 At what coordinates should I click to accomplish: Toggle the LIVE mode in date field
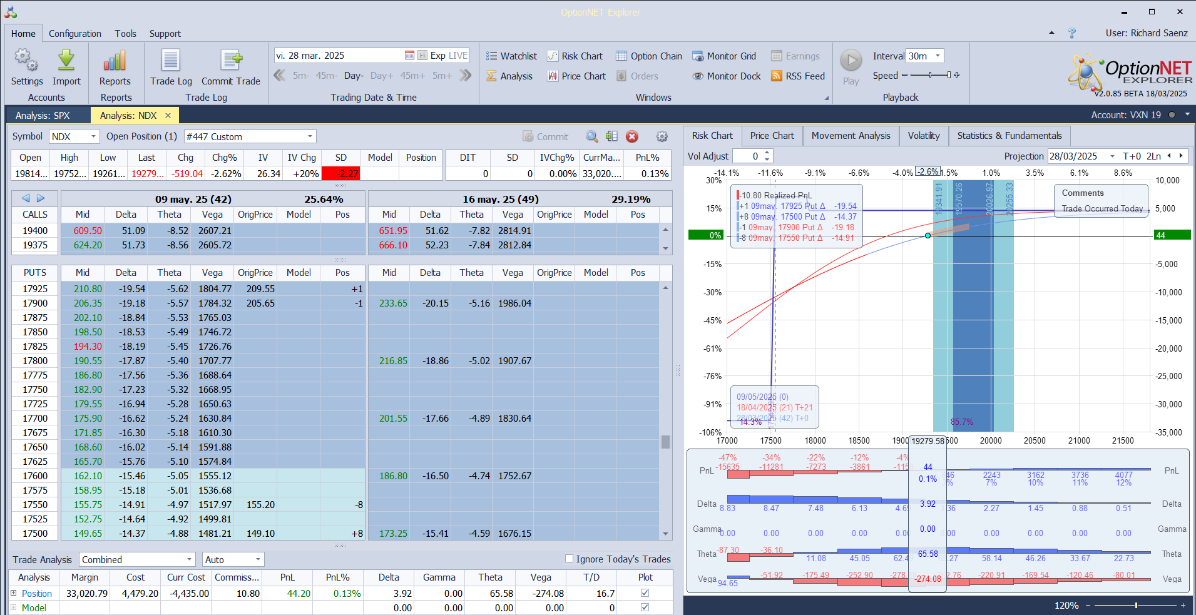(458, 55)
